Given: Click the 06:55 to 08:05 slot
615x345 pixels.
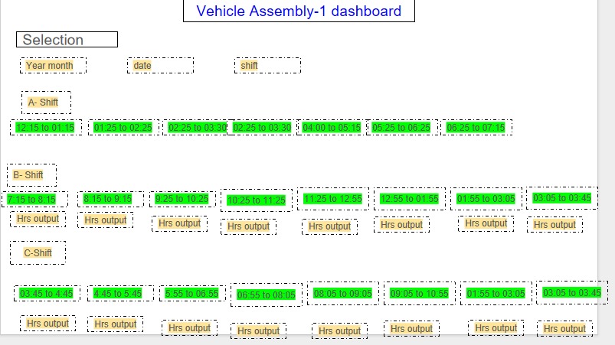Looking at the screenshot, I should click(266, 295).
